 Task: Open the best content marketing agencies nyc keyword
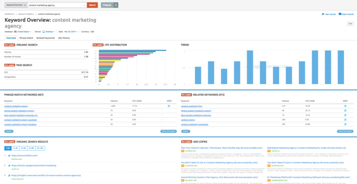click(21, 115)
